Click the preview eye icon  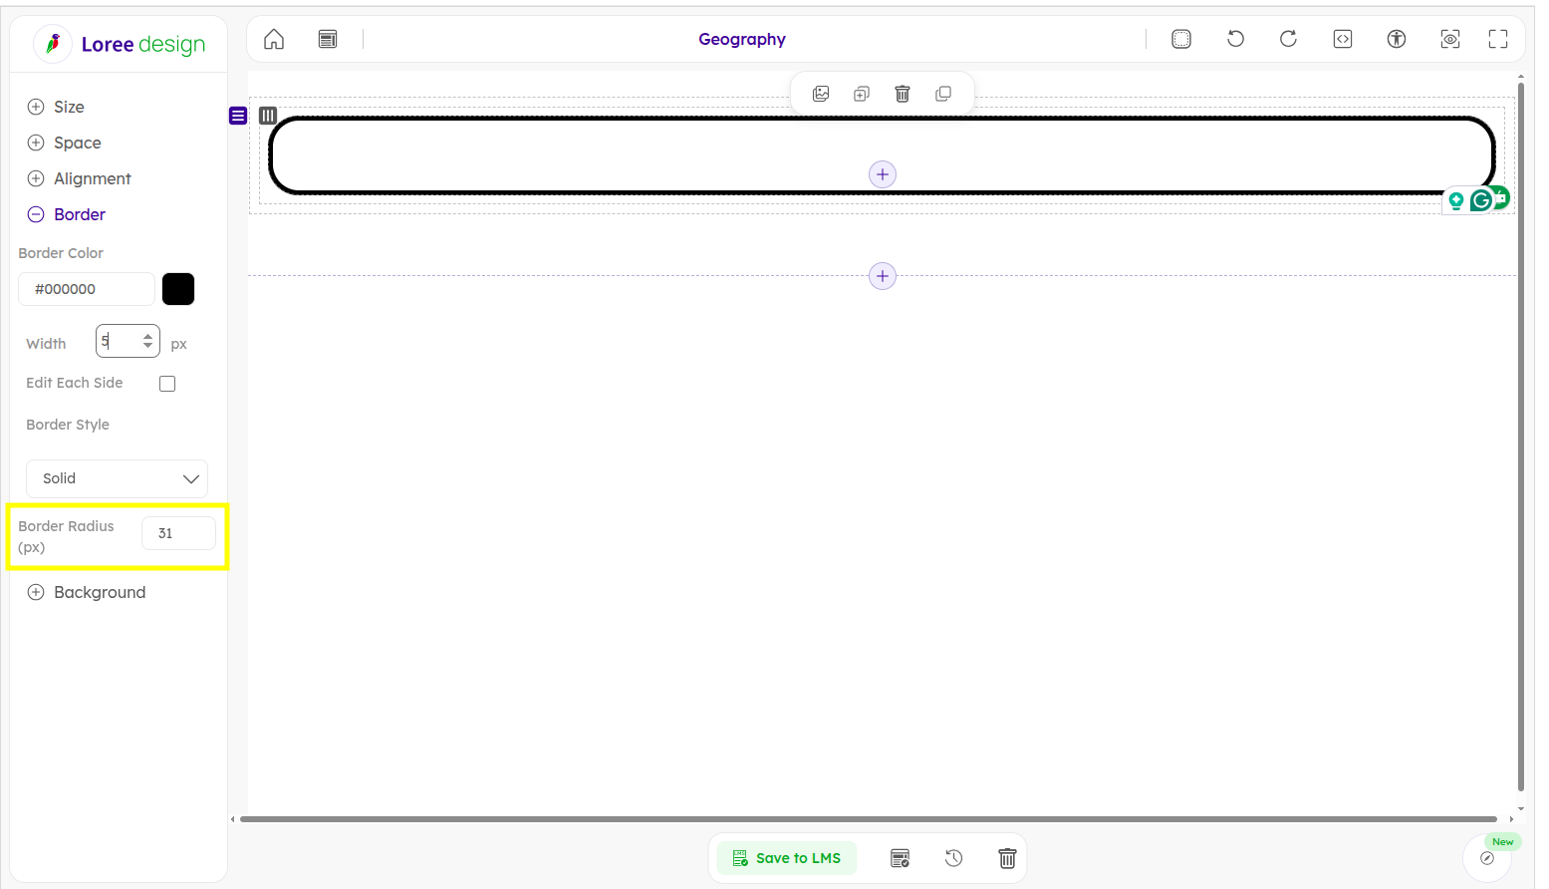coord(1449,39)
